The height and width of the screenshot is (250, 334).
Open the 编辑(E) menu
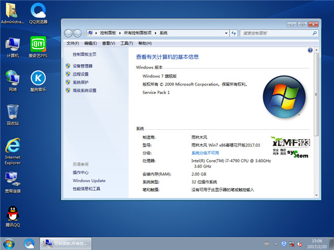tap(90, 43)
